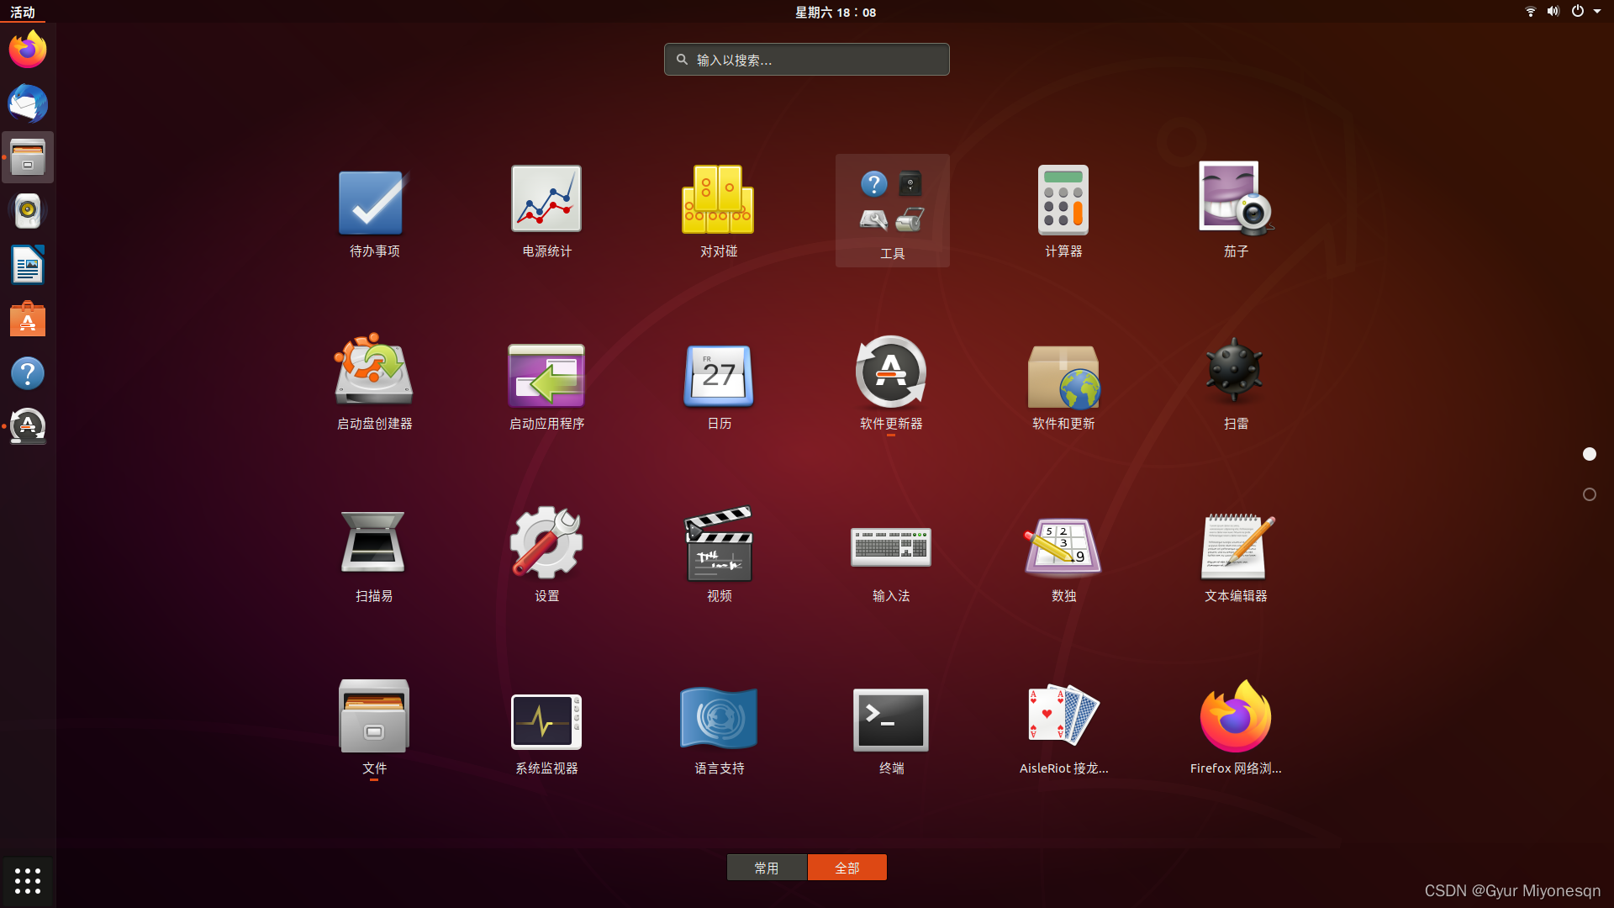Launch 启动盘创建器 startup disk creator
Viewport: 1614px width, 908px height.
pos(374,383)
